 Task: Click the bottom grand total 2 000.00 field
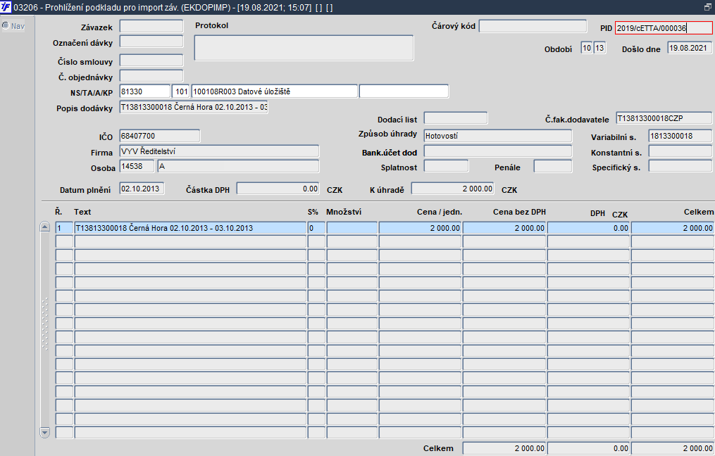[x=673, y=448]
